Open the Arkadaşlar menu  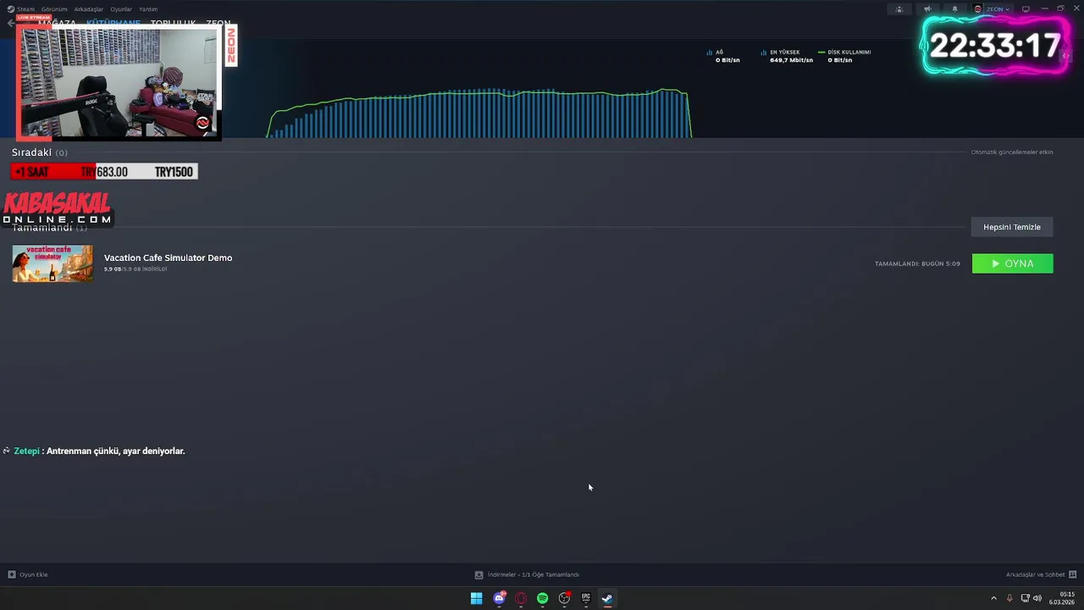pos(88,9)
